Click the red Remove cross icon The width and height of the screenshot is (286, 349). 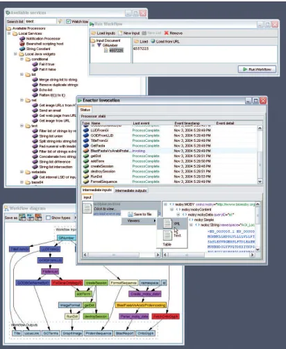pyautogui.click(x=167, y=33)
